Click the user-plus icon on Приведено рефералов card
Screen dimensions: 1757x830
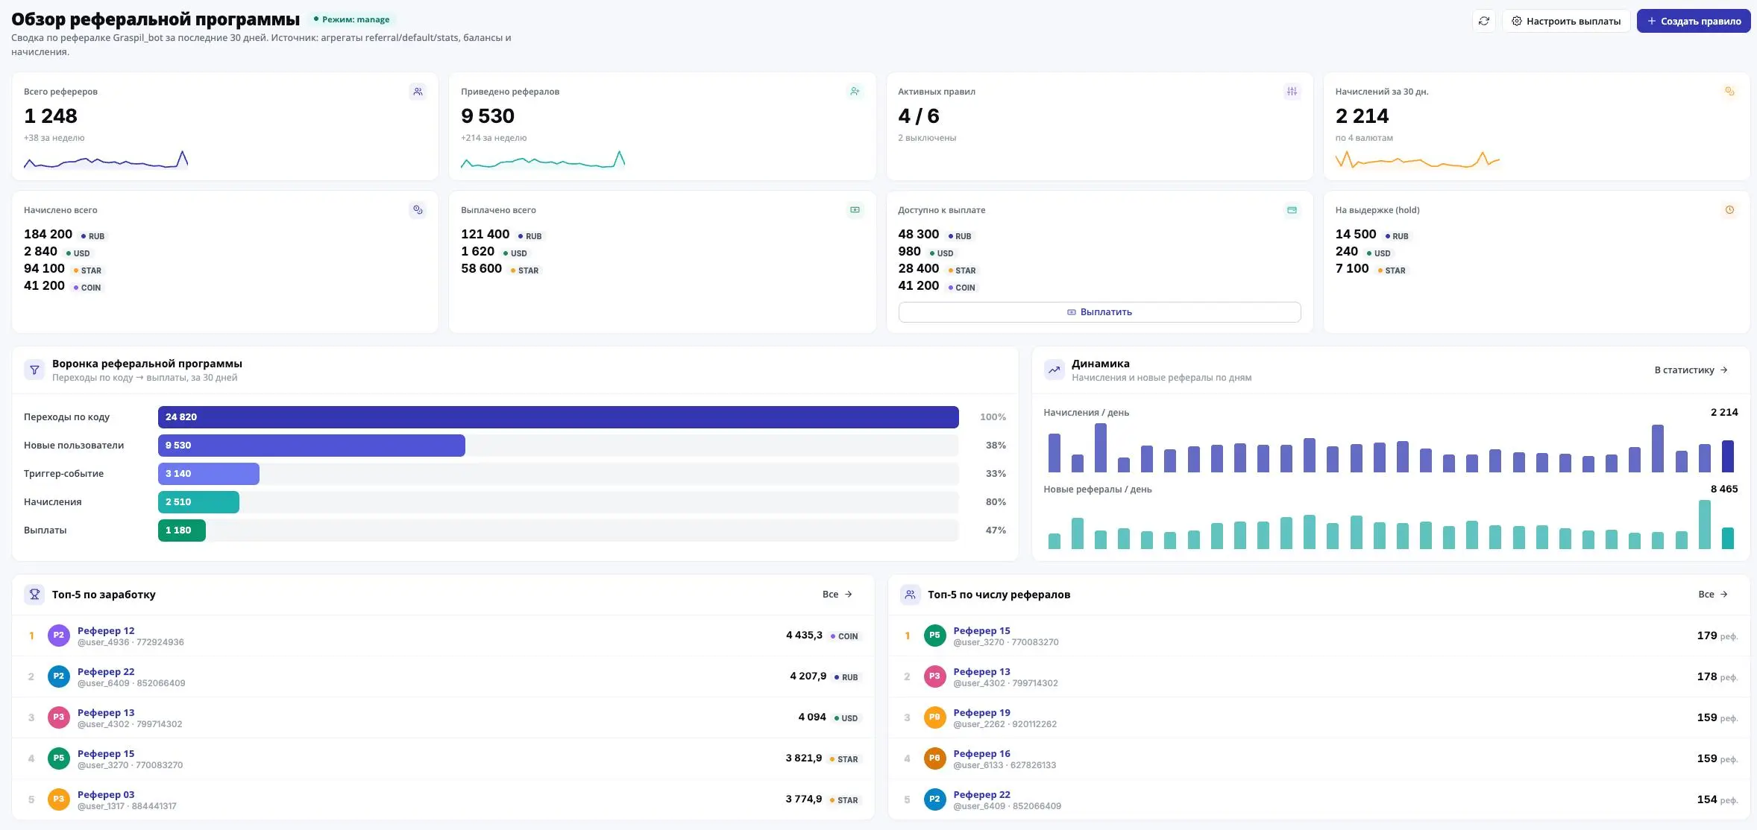point(855,92)
